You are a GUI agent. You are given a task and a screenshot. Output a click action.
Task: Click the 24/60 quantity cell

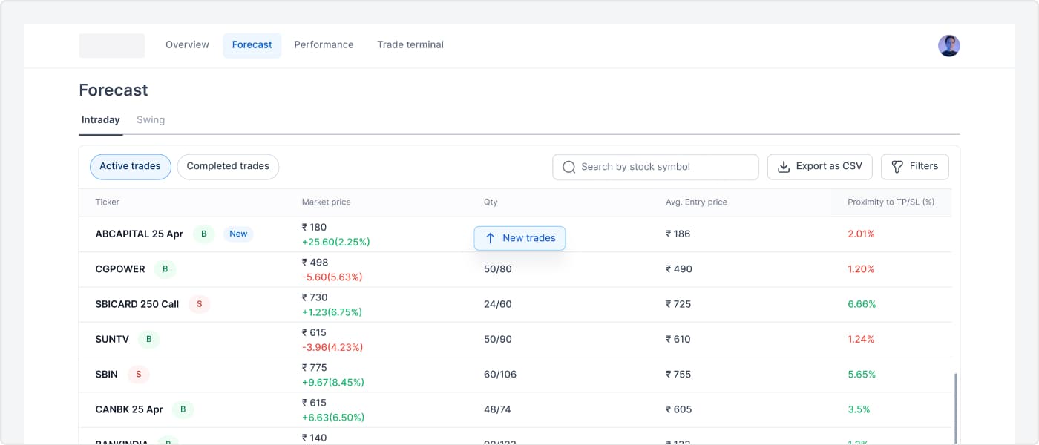point(498,304)
